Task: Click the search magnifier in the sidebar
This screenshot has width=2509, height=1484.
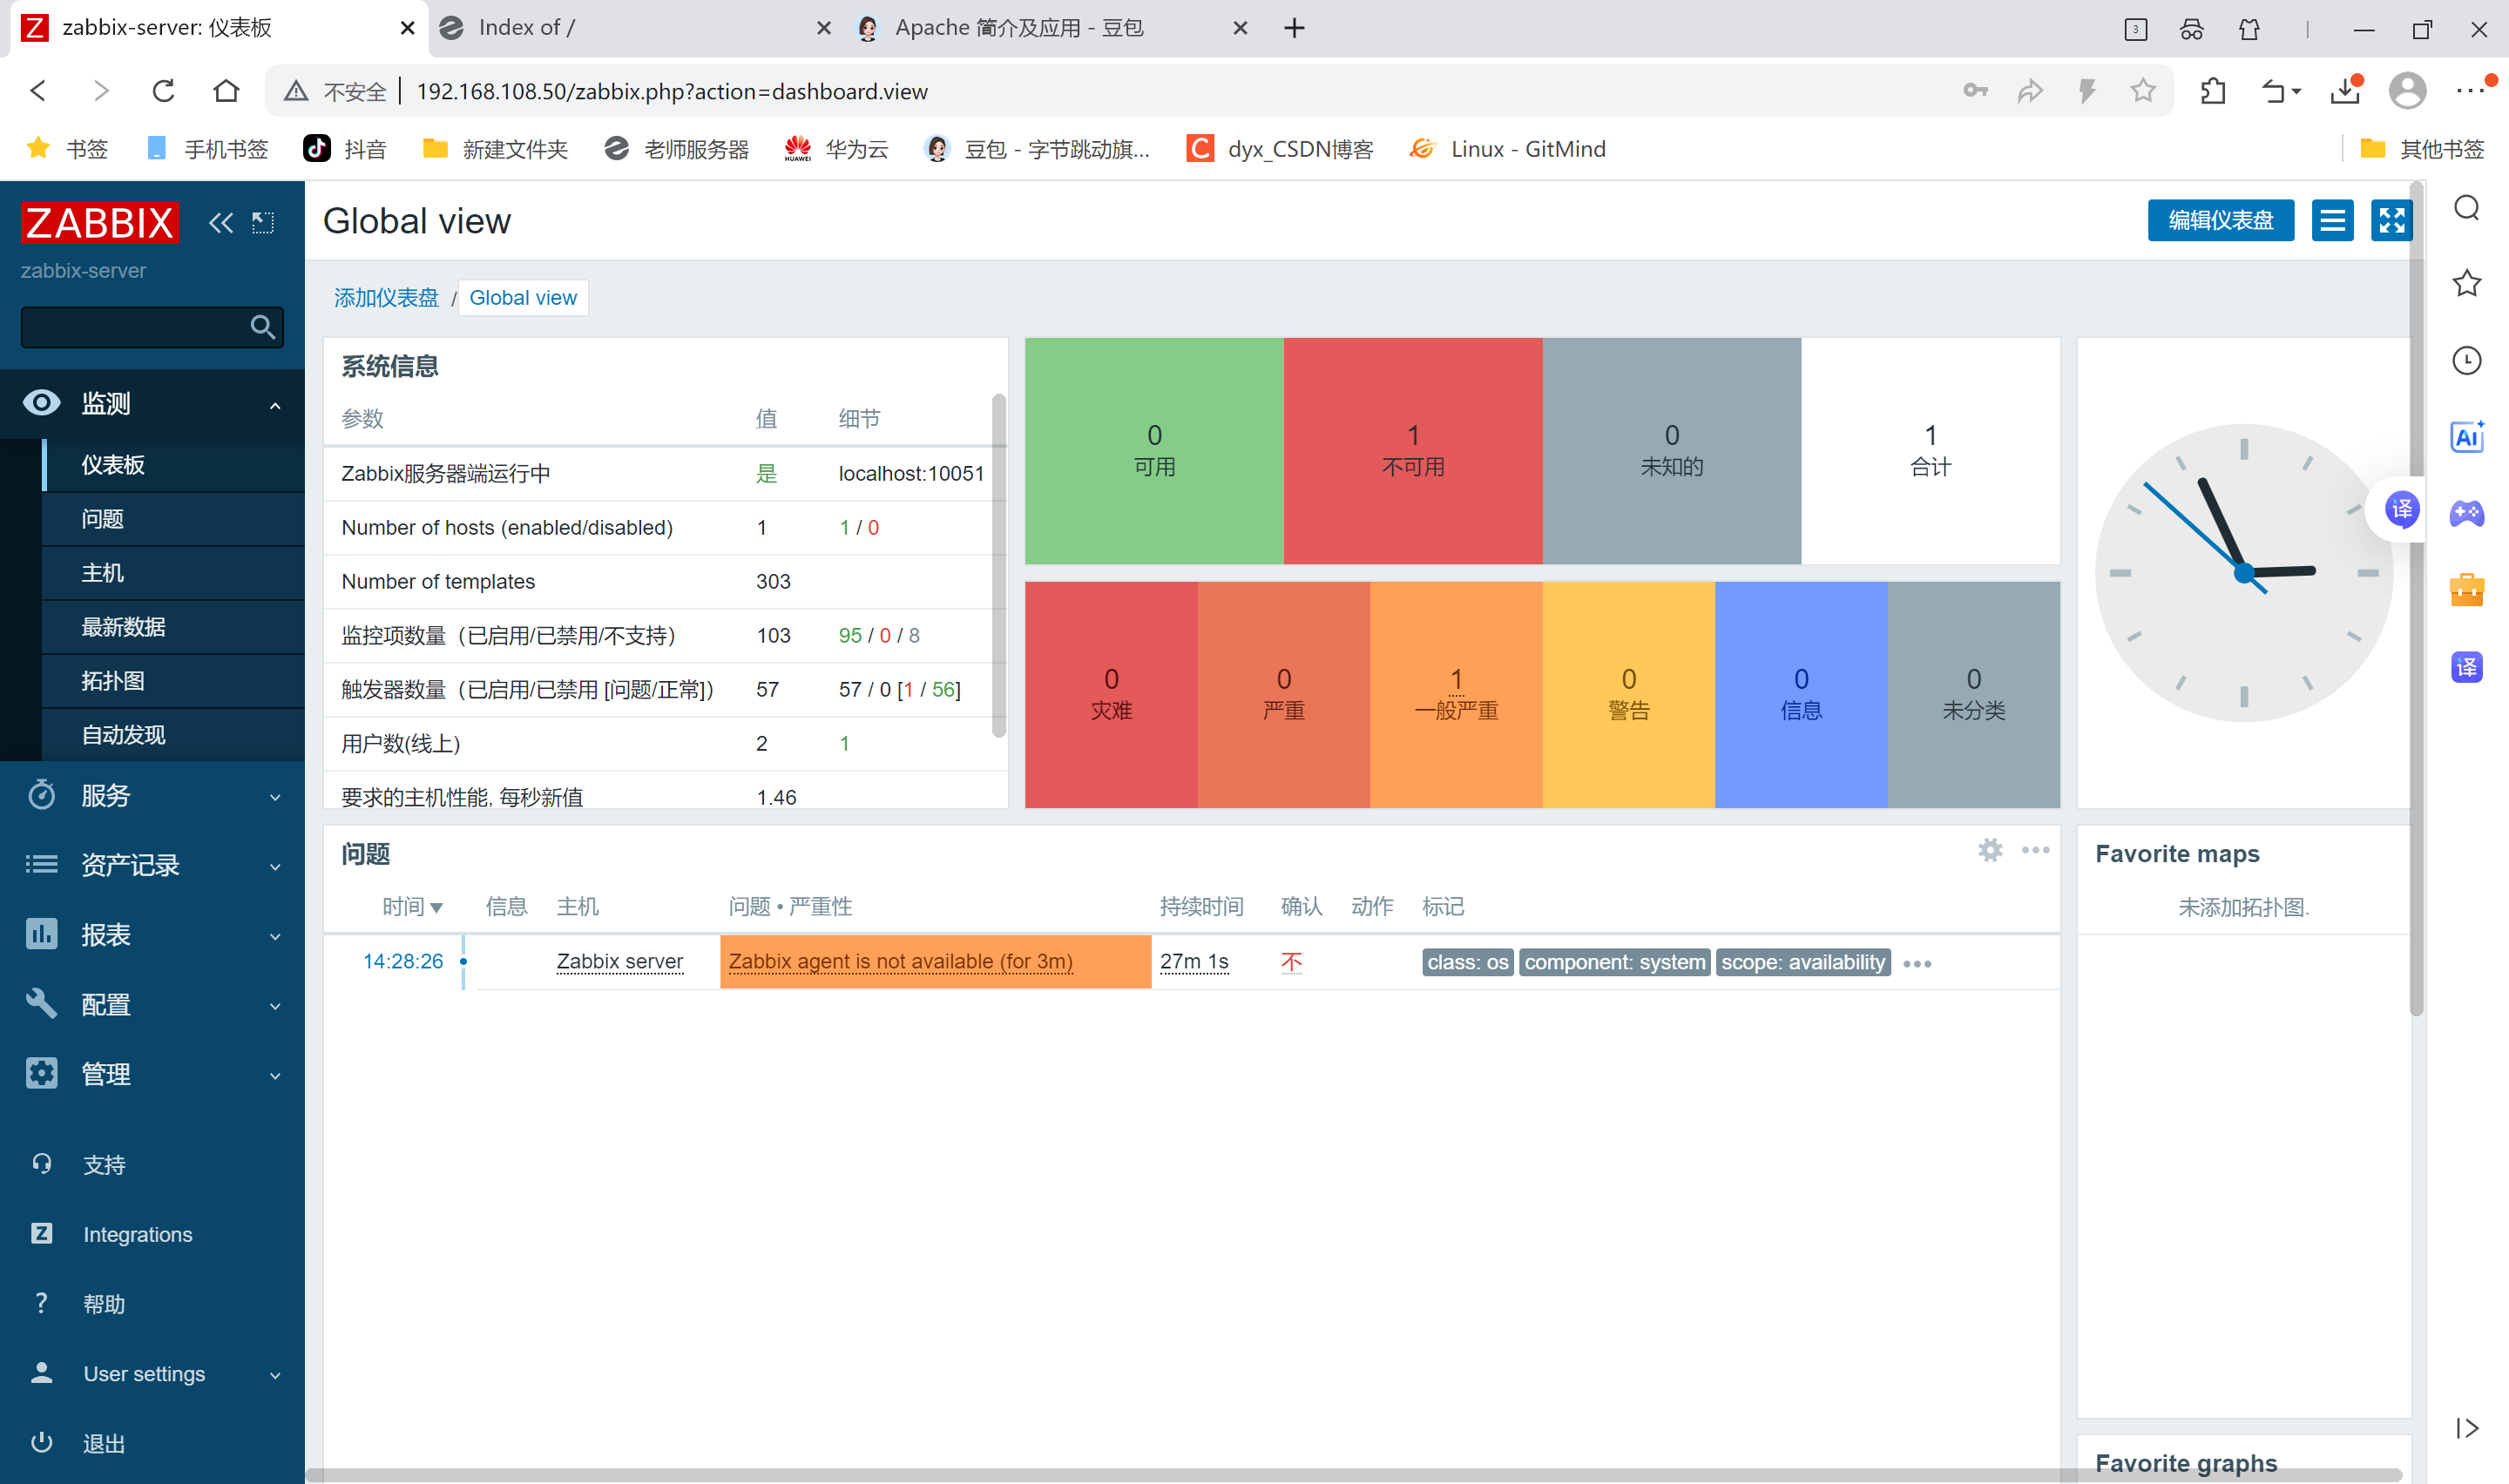Action: 262,327
